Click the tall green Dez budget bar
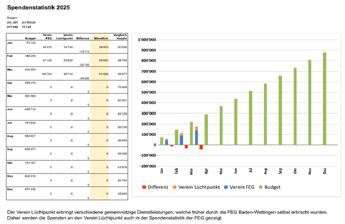 (x=325, y=99)
